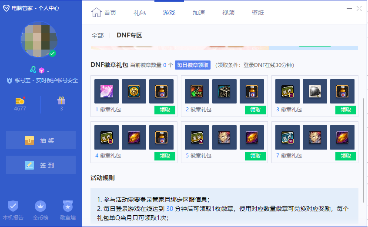This screenshot has width=368, height=227.
Task: Click the golden egg item in pack 5
Action: tap(252, 137)
